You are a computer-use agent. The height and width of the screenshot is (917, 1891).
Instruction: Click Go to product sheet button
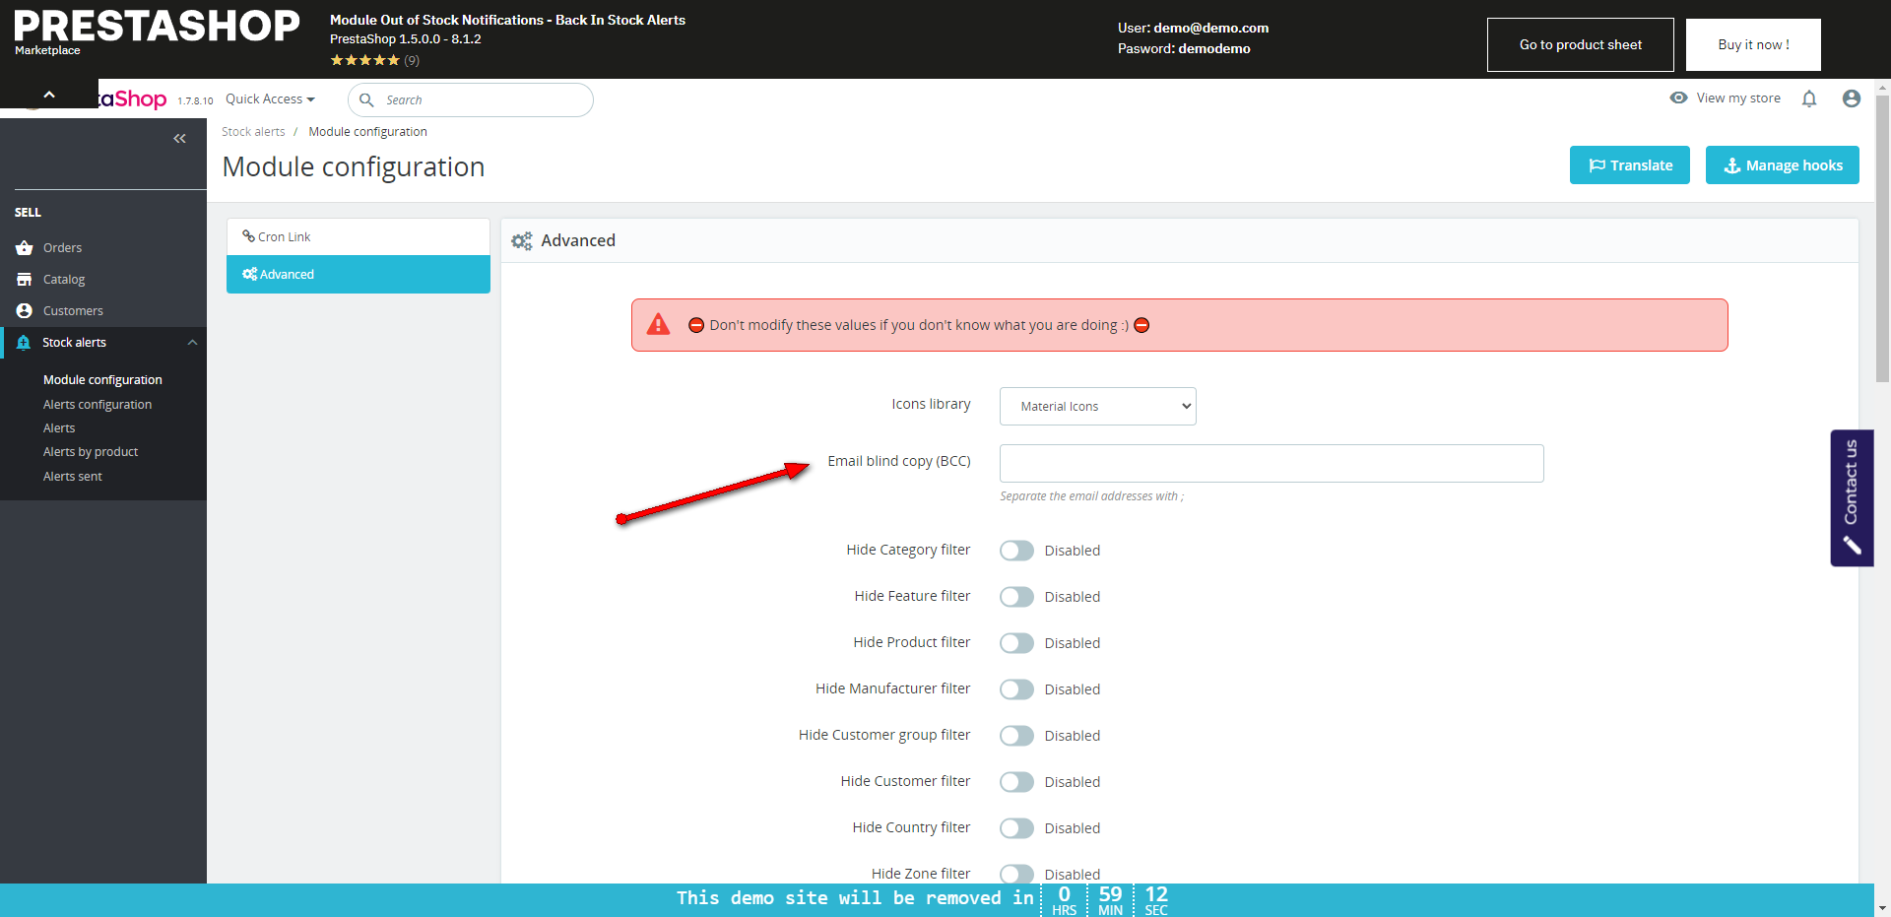pos(1581,44)
